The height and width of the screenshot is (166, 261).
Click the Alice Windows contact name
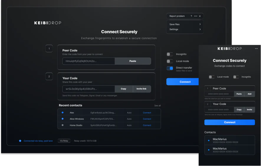tap(77, 119)
